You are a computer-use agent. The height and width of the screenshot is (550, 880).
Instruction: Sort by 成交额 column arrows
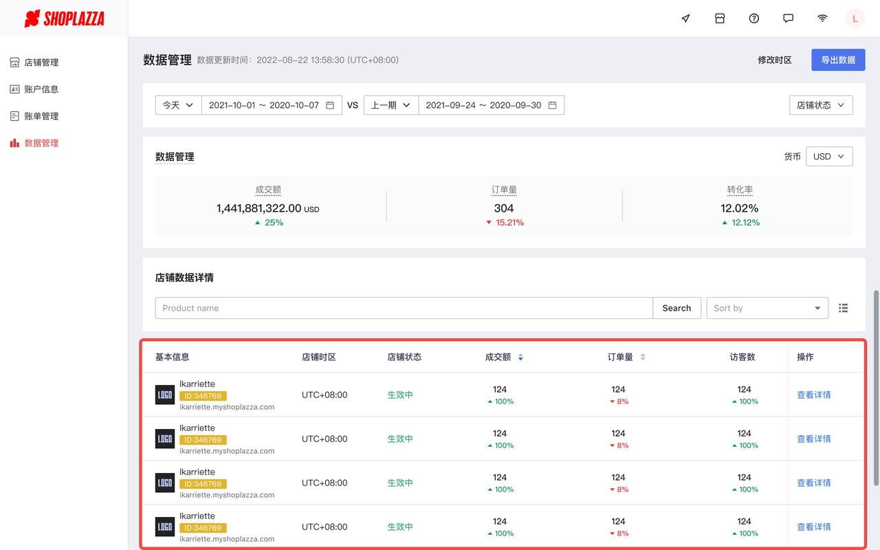tap(520, 357)
